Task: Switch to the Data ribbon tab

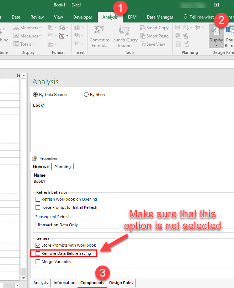Action: tap(16, 17)
